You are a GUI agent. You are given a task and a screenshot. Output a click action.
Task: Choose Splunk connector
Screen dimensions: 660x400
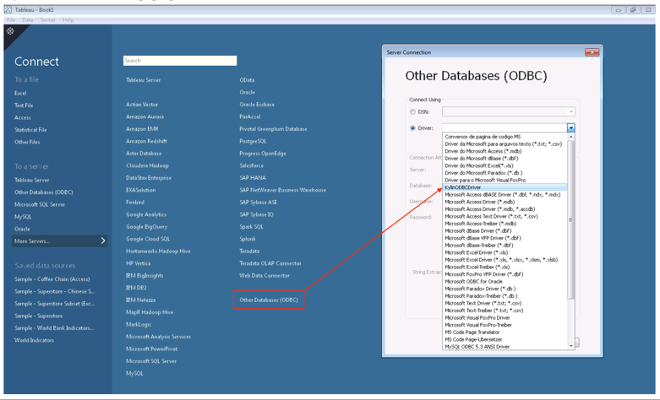[248, 239]
